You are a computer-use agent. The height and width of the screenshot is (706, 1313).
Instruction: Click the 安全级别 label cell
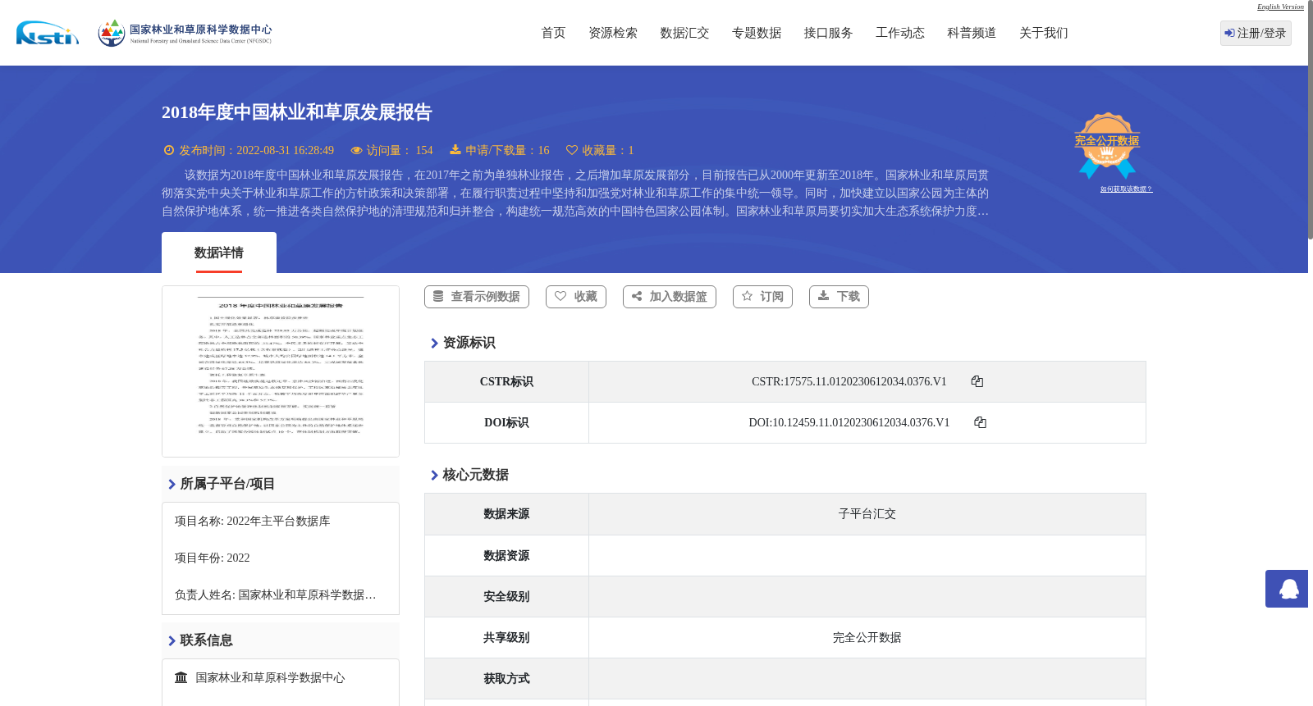point(506,596)
